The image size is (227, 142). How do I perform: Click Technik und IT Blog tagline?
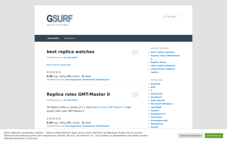pyautogui.click(x=58, y=25)
